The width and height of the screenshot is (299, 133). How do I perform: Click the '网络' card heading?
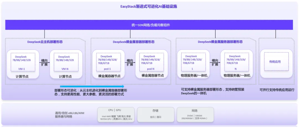[195, 111]
